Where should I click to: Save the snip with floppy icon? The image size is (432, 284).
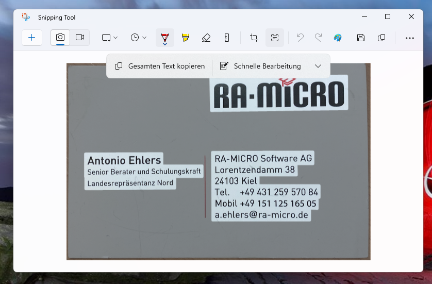coord(361,38)
